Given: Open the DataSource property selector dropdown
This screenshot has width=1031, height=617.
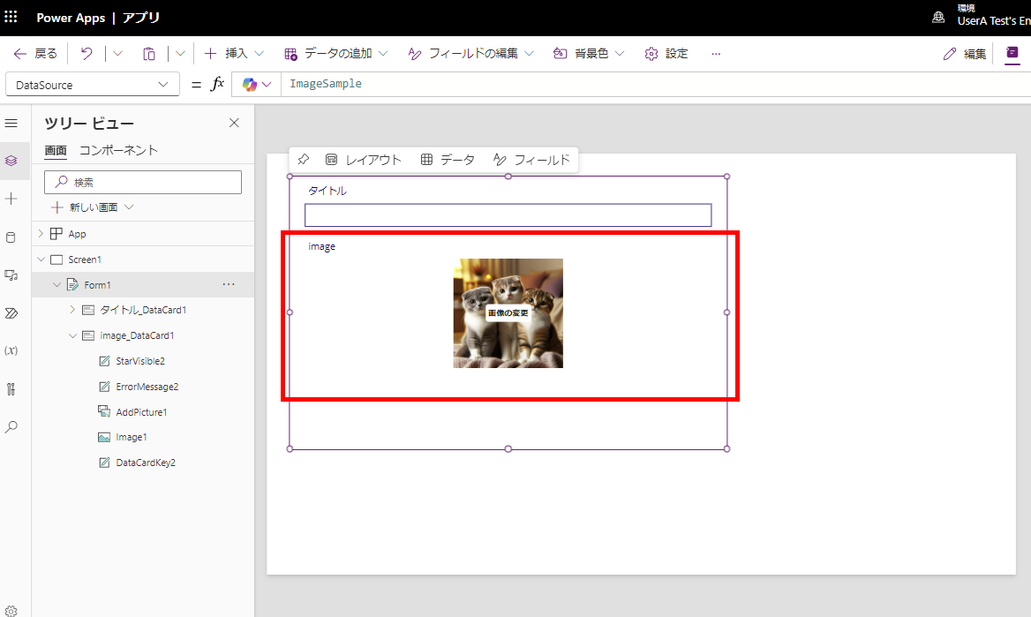Looking at the screenshot, I should [x=92, y=83].
